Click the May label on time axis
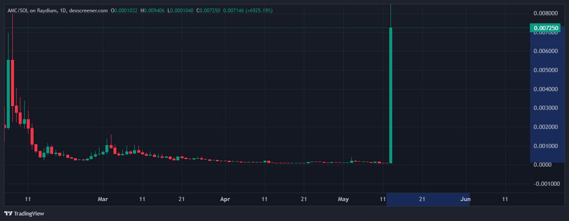The height and width of the screenshot is (221, 569). pyautogui.click(x=343, y=199)
